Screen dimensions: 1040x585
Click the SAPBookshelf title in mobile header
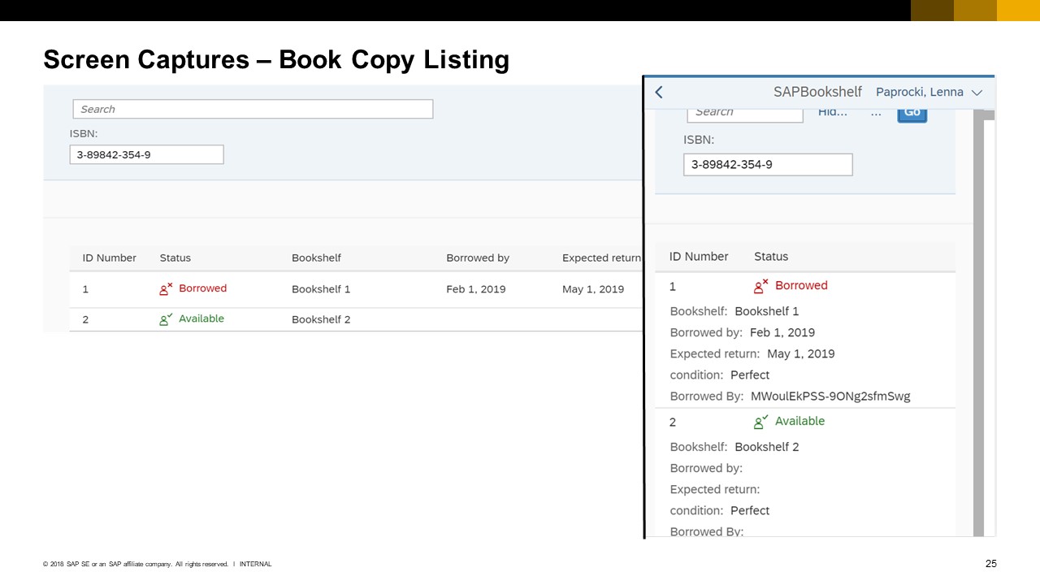click(817, 92)
